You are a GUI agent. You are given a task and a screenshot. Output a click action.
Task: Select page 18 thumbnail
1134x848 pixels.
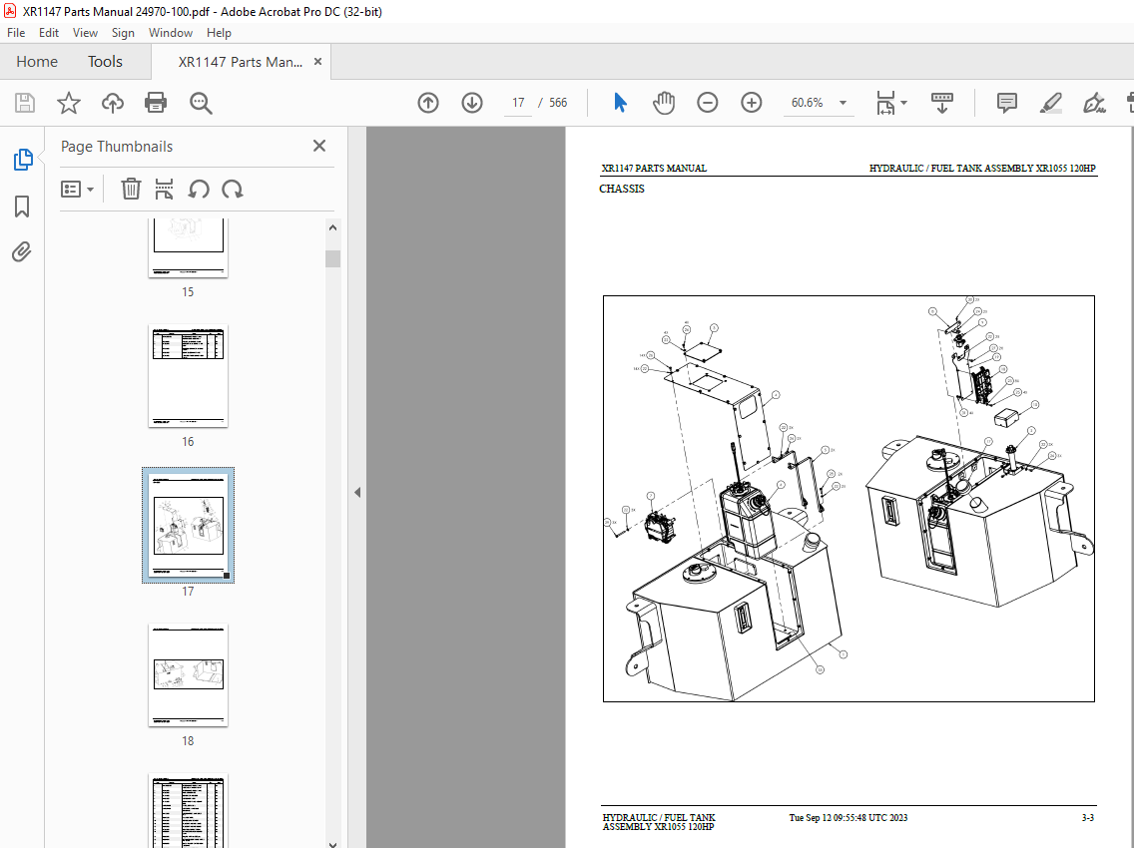click(x=188, y=675)
